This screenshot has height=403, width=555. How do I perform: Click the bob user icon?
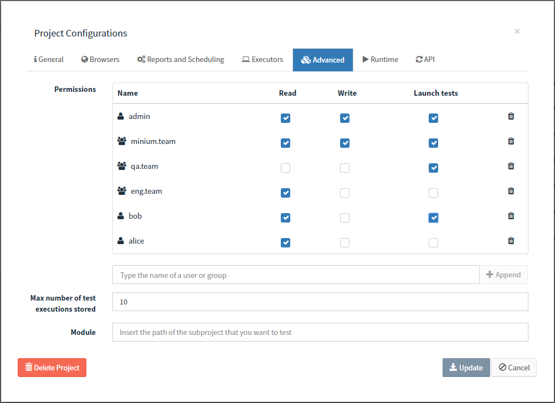click(x=121, y=215)
